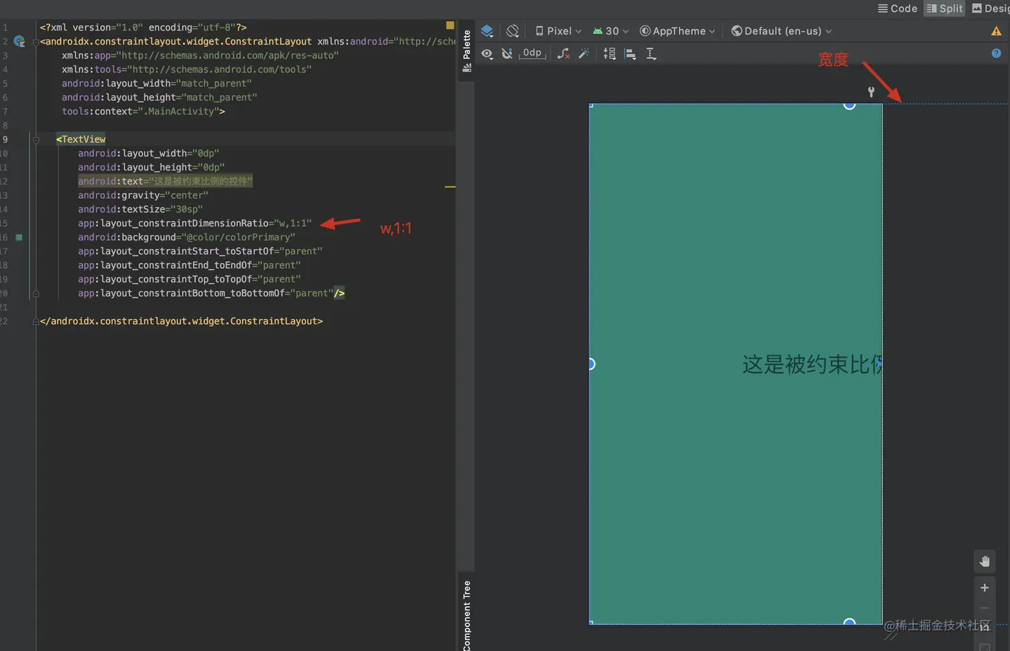Click the fold marker on line 20
The width and height of the screenshot is (1010, 651).
pos(36,293)
